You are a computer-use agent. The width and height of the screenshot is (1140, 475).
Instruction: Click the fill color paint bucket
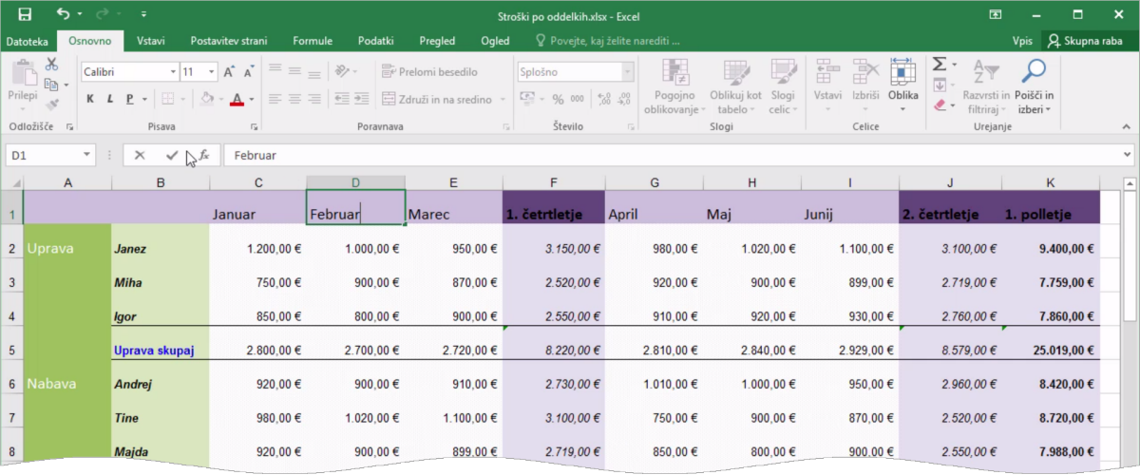click(x=207, y=99)
